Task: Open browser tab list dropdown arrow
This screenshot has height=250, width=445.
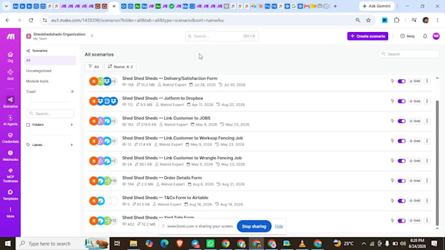Action: (7, 6)
